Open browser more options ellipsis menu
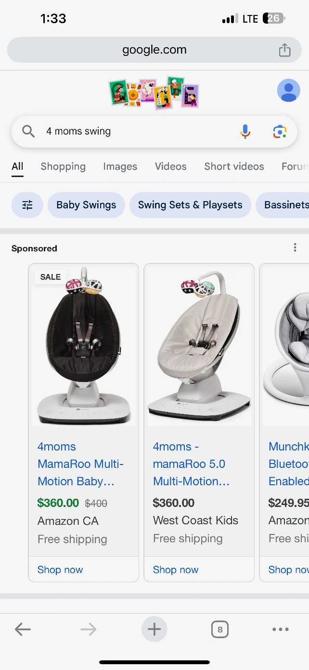This screenshot has width=309, height=670. tap(280, 629)
